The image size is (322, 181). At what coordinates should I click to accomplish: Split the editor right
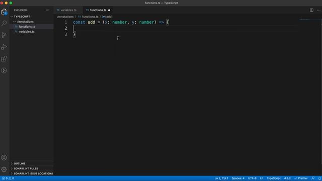point(311,10)
